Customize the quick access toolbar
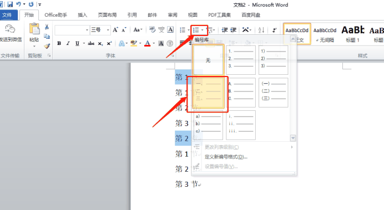Viewport: 384px width, 210px height. (39, 4)
